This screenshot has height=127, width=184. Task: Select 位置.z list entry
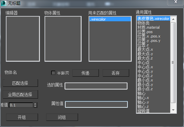(153, 45)
